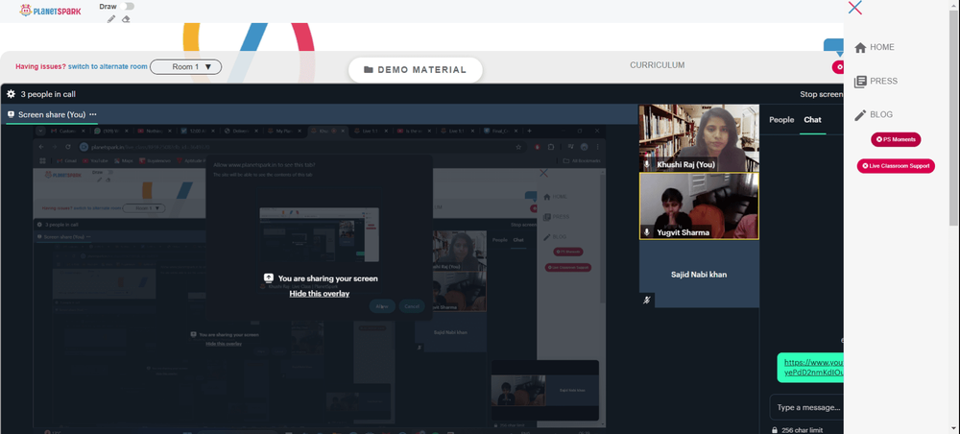
Task: Click Stop screen sharing button
Action: tap(821, 94)
